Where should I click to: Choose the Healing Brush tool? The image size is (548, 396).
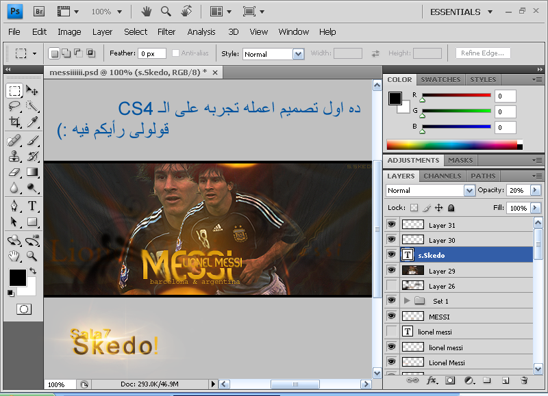point(14,141)
